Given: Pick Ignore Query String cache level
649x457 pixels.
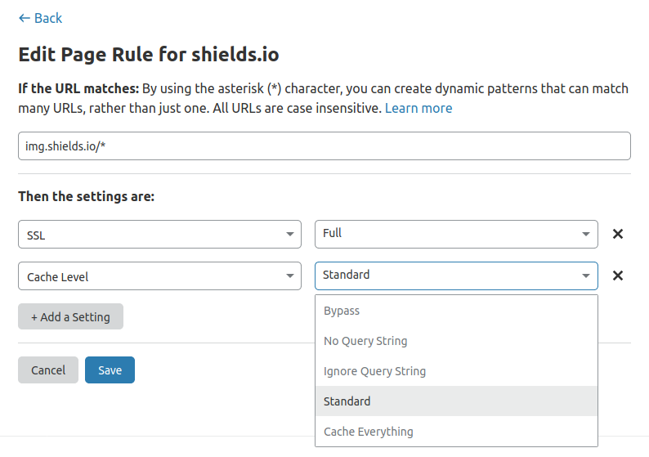Looking at the screenshot, I should 374,371.
